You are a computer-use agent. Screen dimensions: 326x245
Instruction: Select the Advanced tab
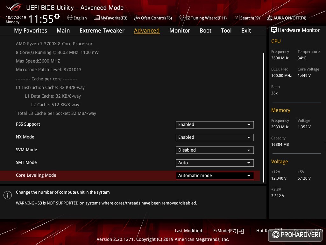pyautogui.click(x=147, y=31)
